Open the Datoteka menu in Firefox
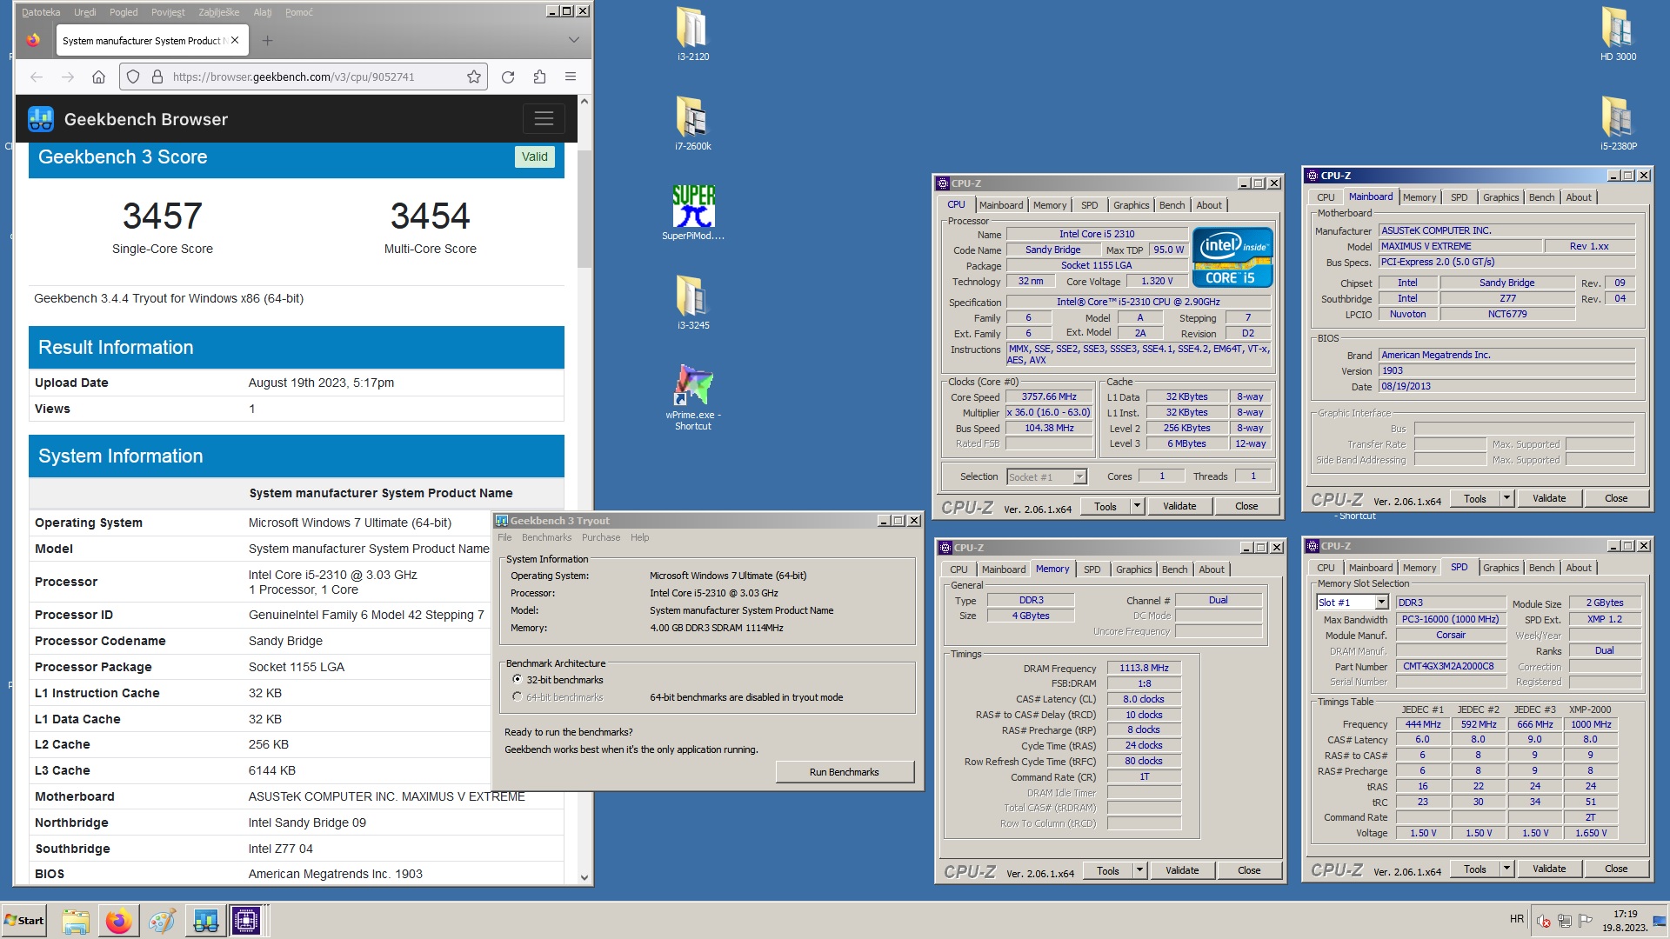Image resolution: width=1670 pixels, height=939 pixels. click(x=41, y=12)
